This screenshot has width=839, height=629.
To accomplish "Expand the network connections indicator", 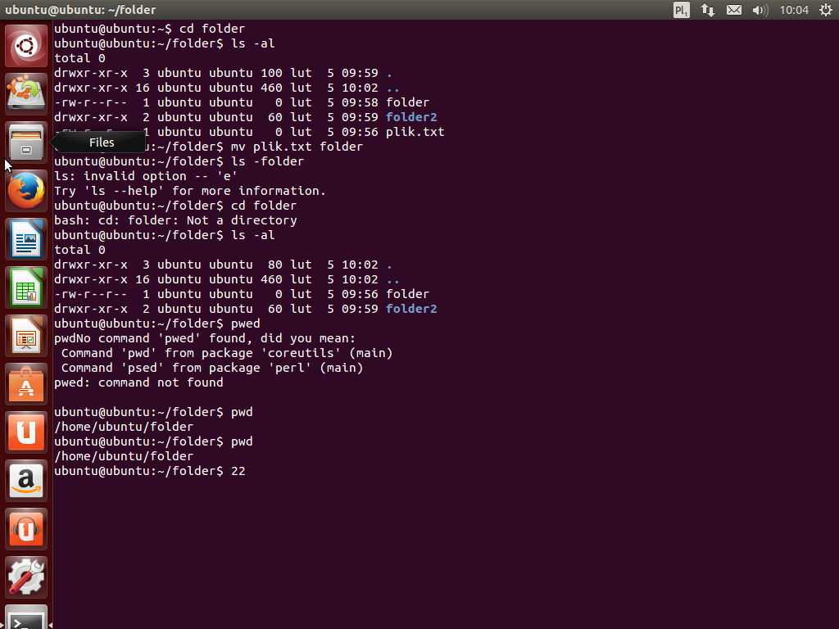I will pyautogui.click(x=708, y=10).
